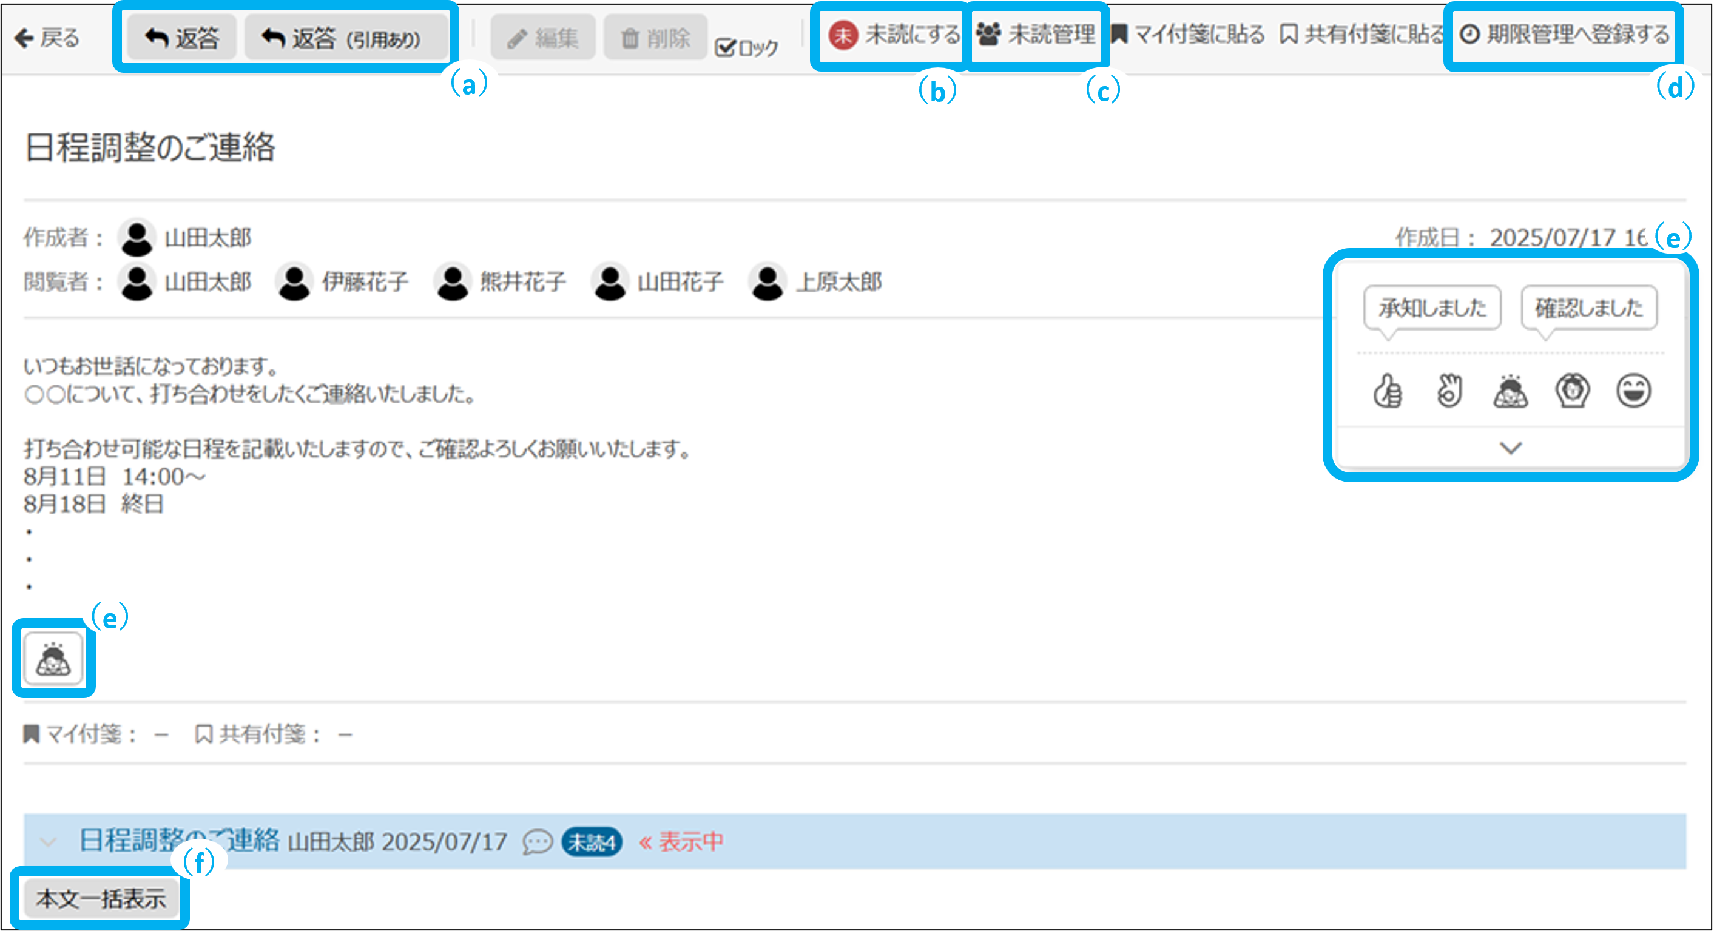Click 共有付箋に貼る shared sticky item
Viewport: 1714px width, 931px height.
1361,35
